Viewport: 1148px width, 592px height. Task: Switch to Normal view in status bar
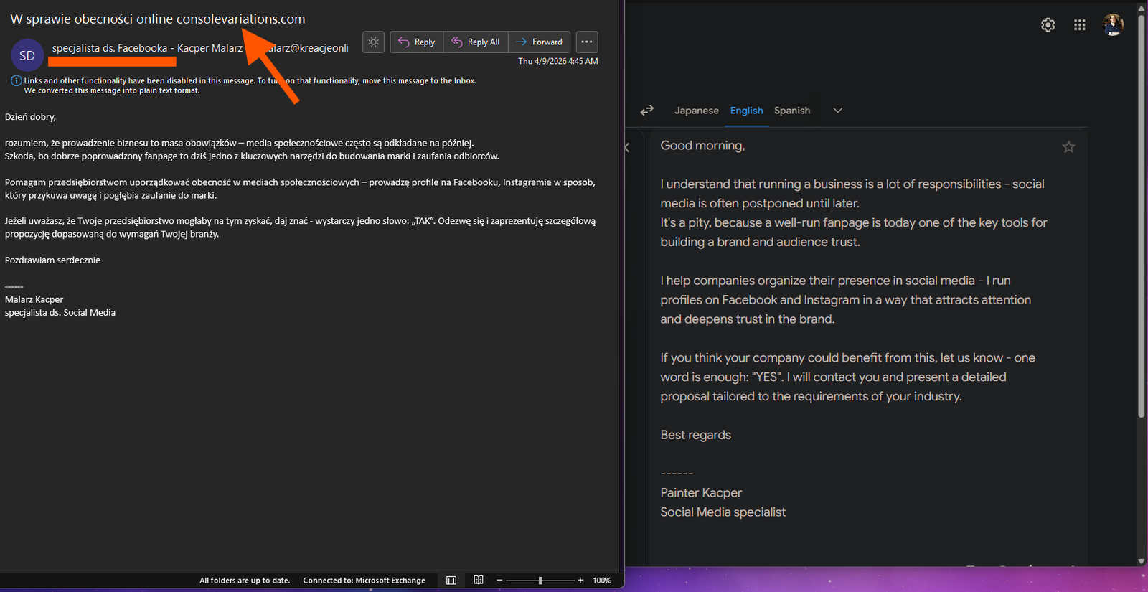click(451, 581)
